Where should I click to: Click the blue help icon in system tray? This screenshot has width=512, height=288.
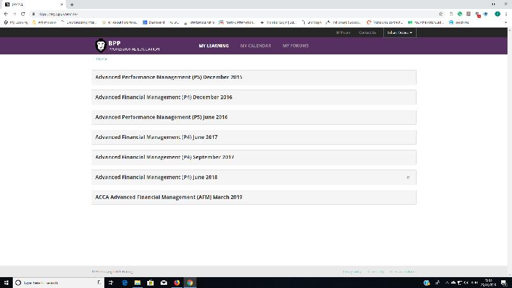426,283
